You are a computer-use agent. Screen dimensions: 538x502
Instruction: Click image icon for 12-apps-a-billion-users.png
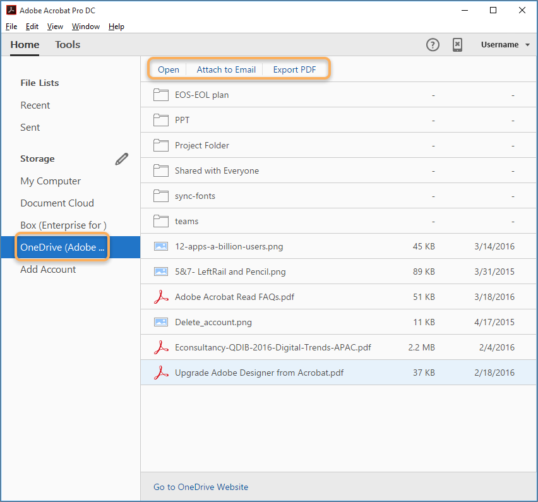(x=161, y=246)
